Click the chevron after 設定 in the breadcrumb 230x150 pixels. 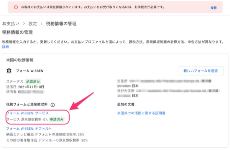click(x=41, y=24)
